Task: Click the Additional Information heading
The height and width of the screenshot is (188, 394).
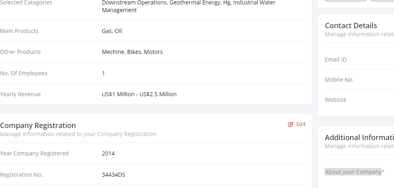Action: coord(359,138)
